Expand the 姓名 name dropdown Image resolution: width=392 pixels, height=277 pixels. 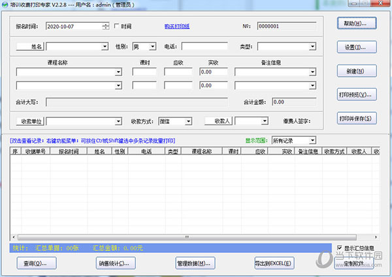tap(105, 46)
